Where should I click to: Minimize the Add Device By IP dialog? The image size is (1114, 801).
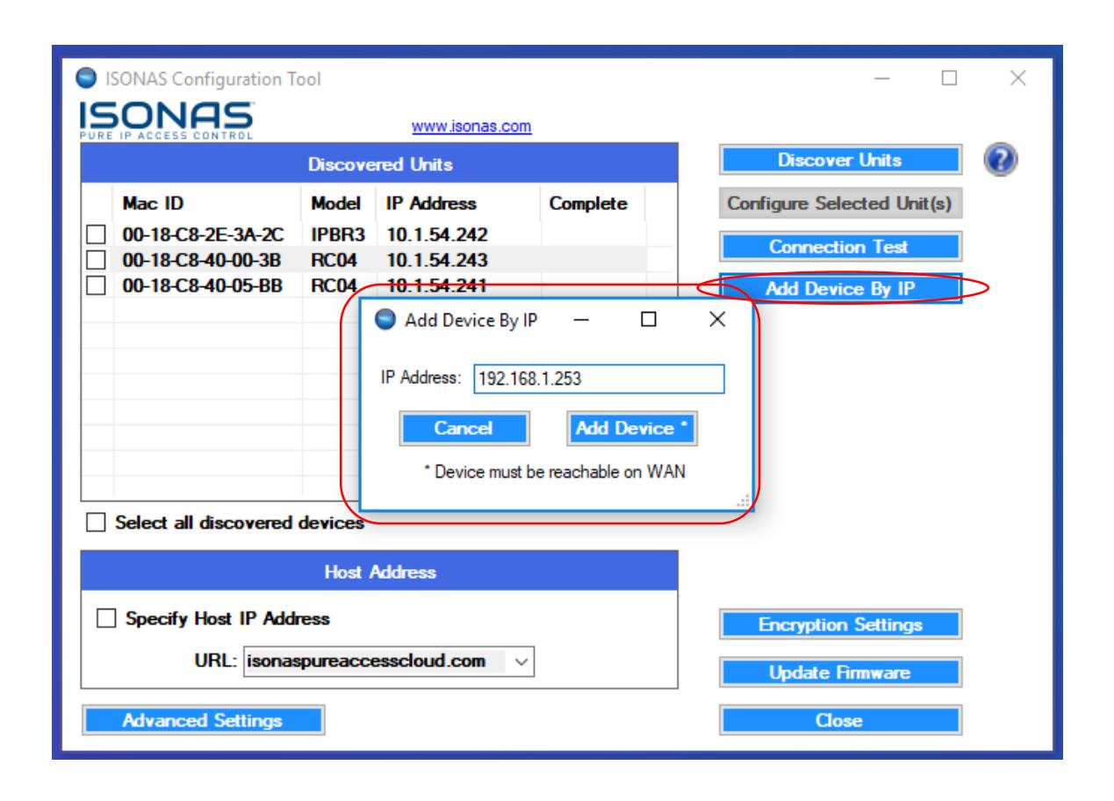click(x=582, y=320)
